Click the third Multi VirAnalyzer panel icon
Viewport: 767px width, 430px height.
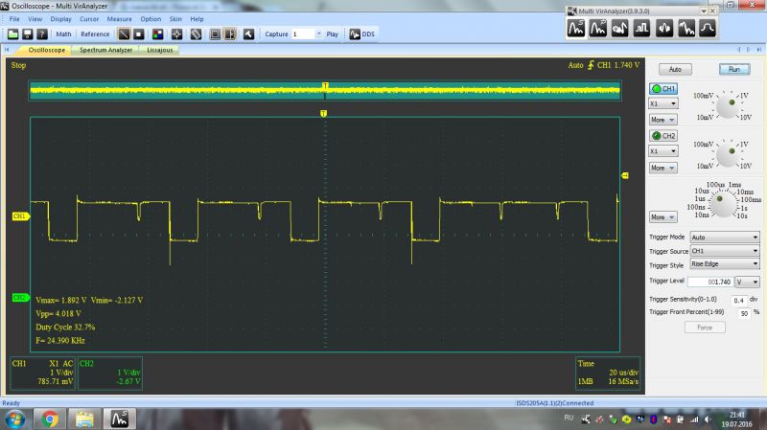click(619, 29)
